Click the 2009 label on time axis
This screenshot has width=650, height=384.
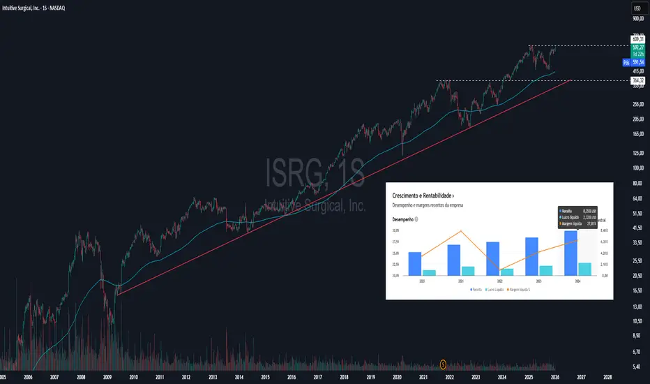pos(107,377)
